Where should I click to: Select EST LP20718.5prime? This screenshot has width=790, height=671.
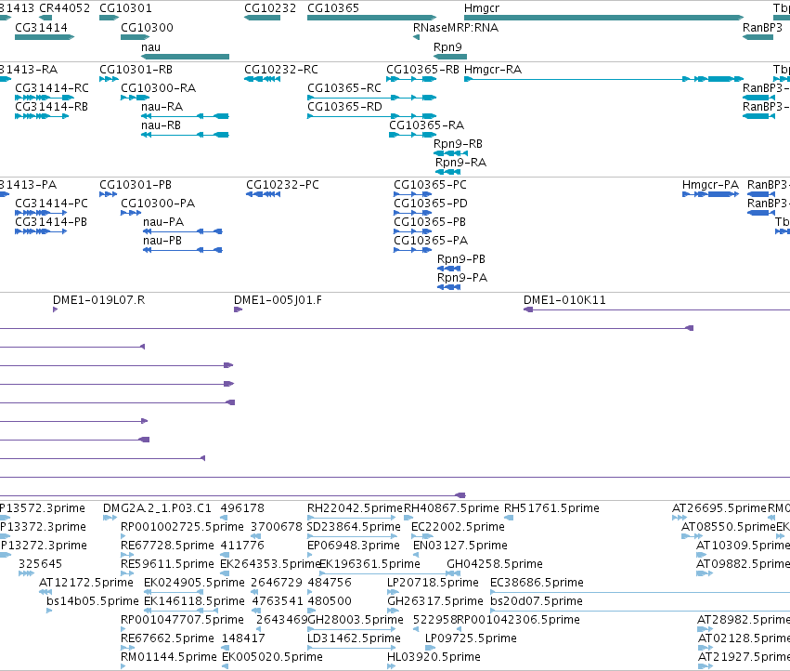pyautogui.click(x=433, y=583)
